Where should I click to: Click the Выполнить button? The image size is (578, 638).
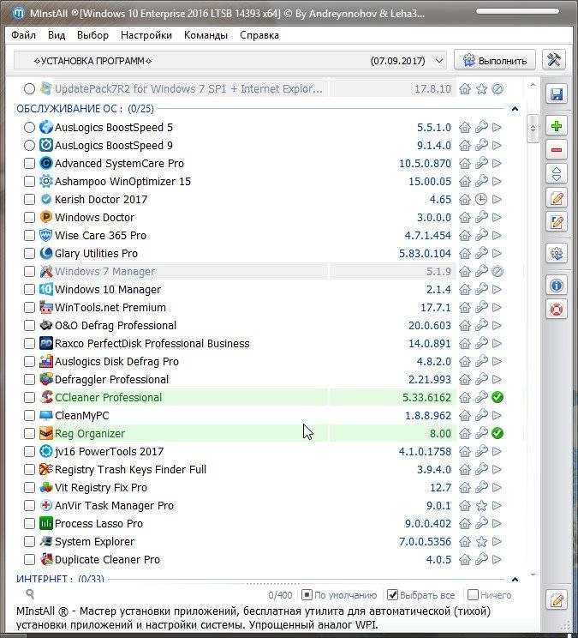click(x=495, y=61)
